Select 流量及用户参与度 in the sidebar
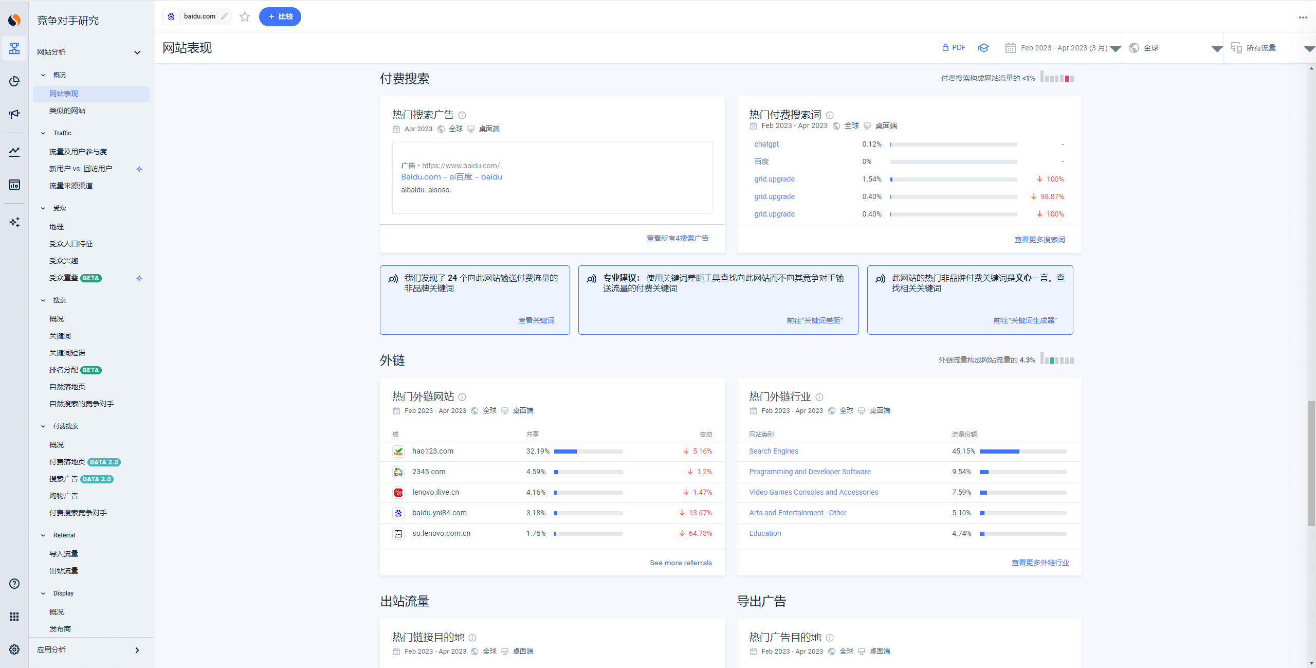 coord(78,152)
